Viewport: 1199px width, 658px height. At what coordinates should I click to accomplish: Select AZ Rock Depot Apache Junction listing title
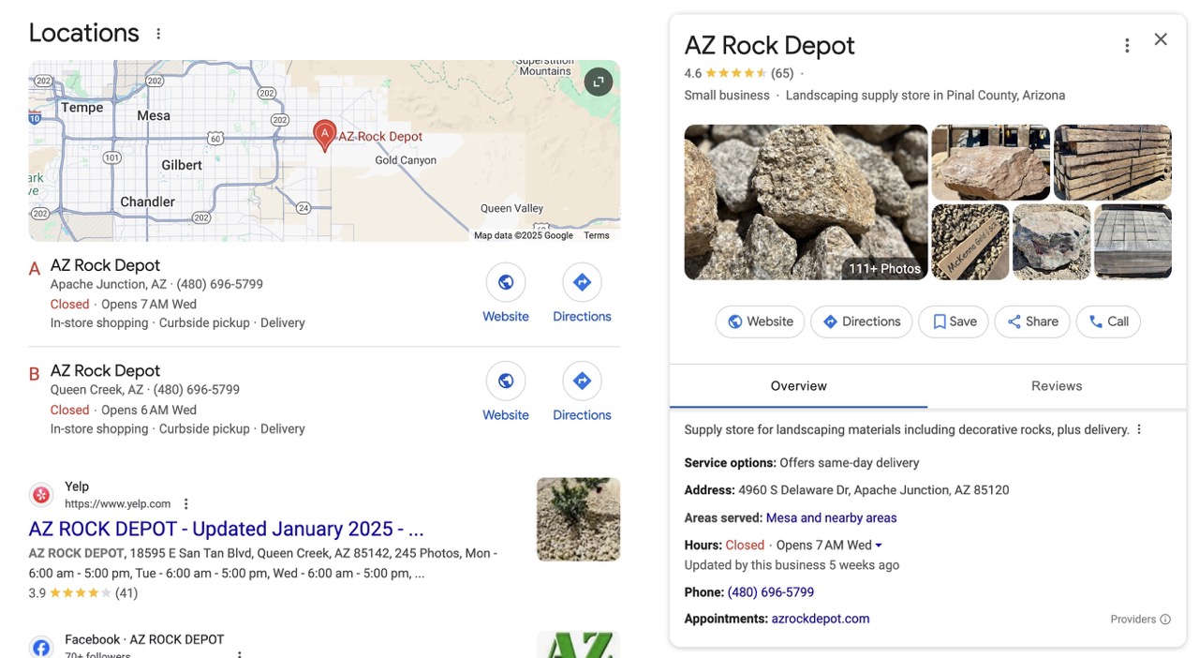[105, 265]
